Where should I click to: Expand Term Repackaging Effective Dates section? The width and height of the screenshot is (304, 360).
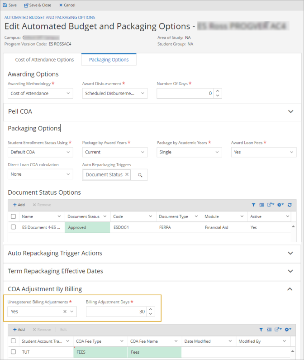click(x=290, y=271)
